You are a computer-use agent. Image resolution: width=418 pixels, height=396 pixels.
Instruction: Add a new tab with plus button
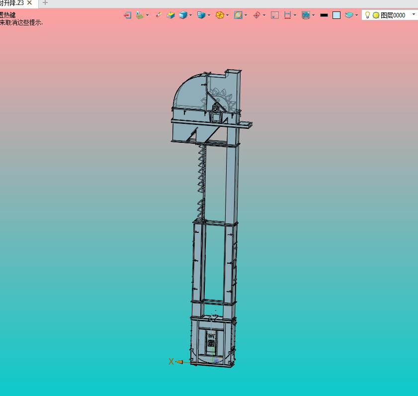coord(45,2)
